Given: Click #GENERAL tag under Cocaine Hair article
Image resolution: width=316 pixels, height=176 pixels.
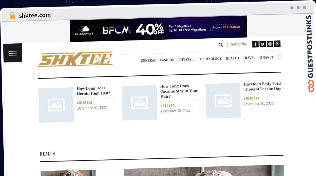Looking at the screenshot, I should tap(169, 106).
